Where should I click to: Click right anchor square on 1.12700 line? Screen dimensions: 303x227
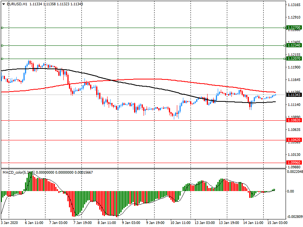click(284, 28)
